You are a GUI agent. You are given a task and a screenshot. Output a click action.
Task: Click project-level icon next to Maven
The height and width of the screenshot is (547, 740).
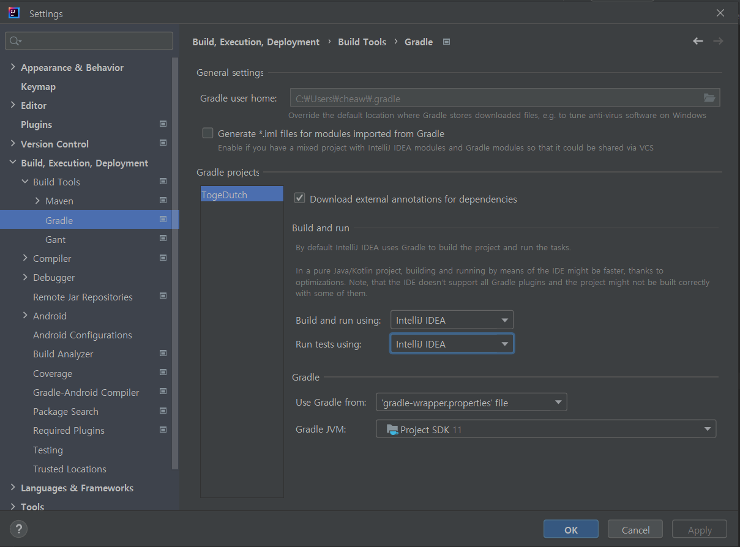click(163, 200)
